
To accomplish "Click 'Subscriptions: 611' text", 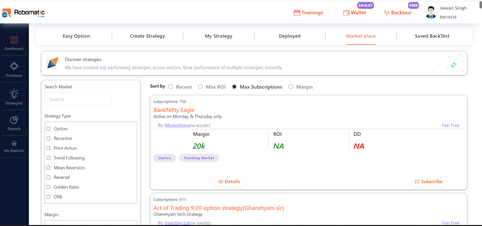I will tap(170, 200).
